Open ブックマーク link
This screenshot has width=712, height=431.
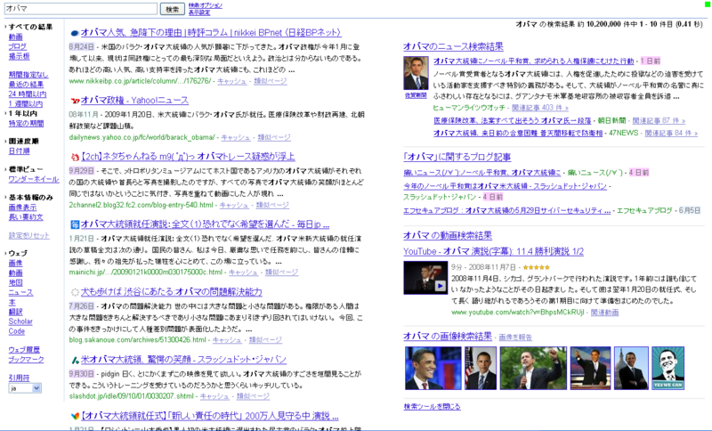pyautogui.click(x=27, y=360)
